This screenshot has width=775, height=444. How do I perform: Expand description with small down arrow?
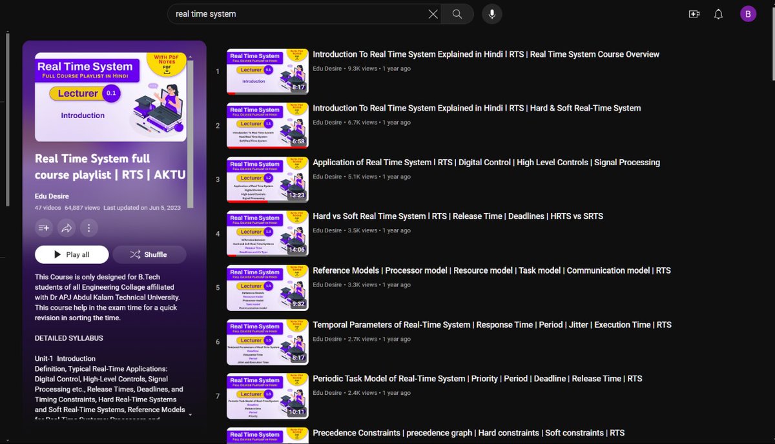coord(190,415)
